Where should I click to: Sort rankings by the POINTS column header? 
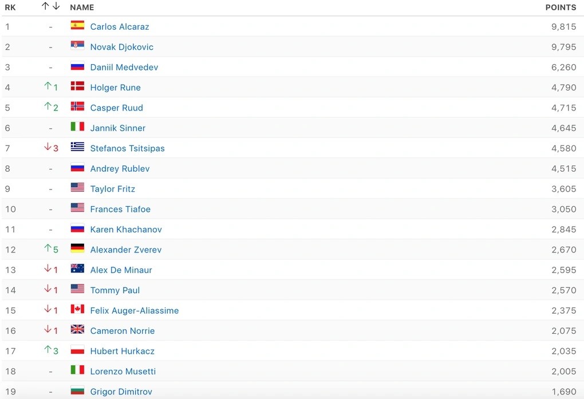pyautogui.click(x=561, y=7)
